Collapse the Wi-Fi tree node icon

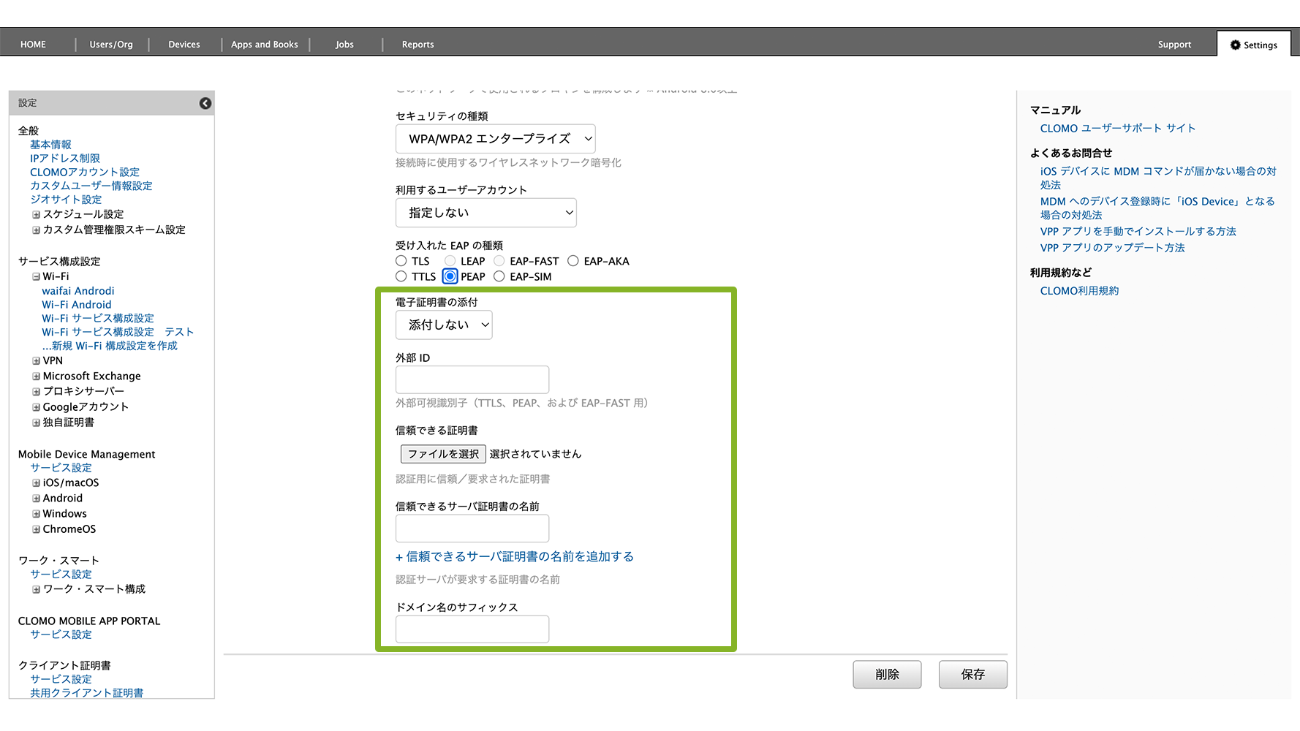pyautogui.click(x=36, y=277)
